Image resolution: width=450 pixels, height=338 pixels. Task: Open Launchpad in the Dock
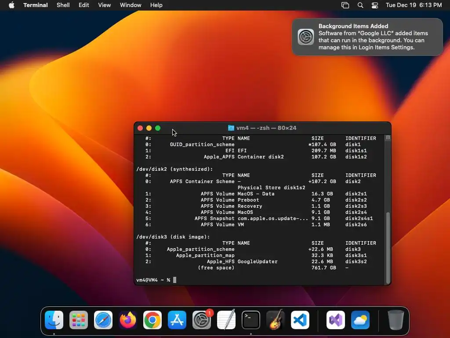79,320
